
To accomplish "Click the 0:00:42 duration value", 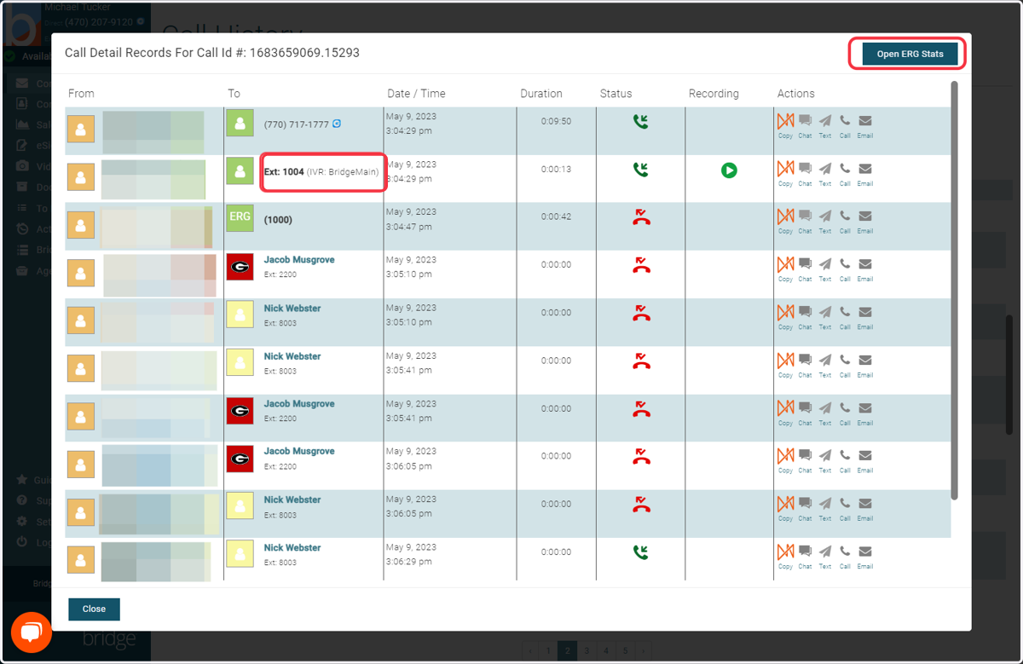I will pos(556,217).
